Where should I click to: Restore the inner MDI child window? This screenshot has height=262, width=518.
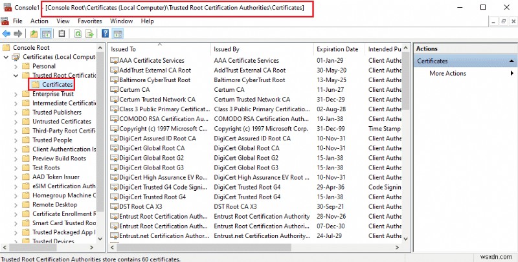504,21
